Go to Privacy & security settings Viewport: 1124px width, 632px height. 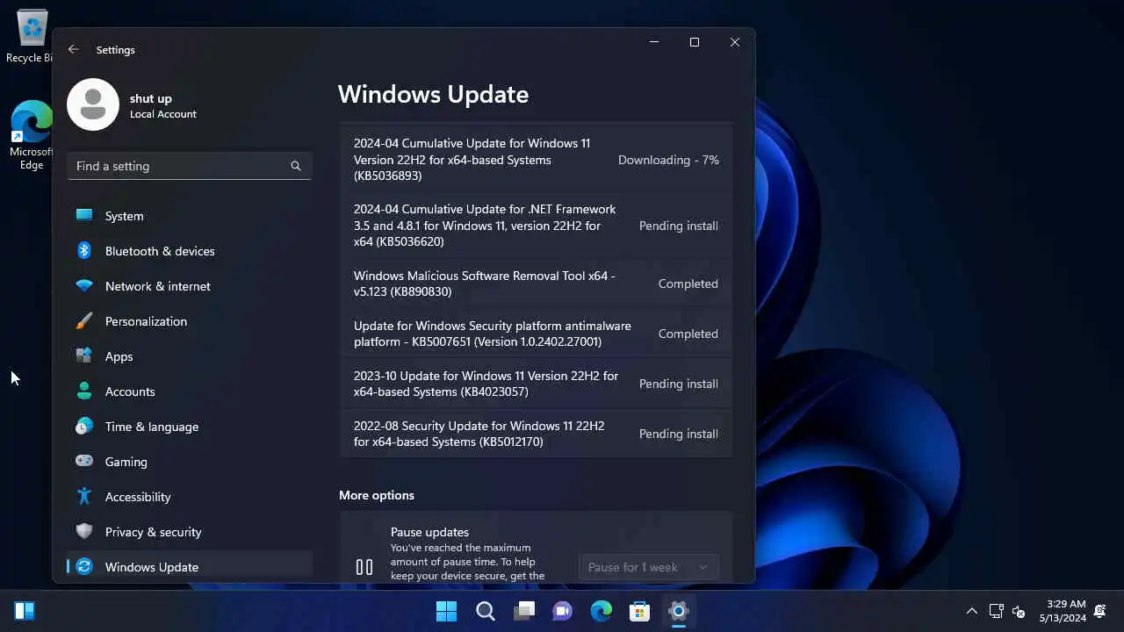pos(189,532)
